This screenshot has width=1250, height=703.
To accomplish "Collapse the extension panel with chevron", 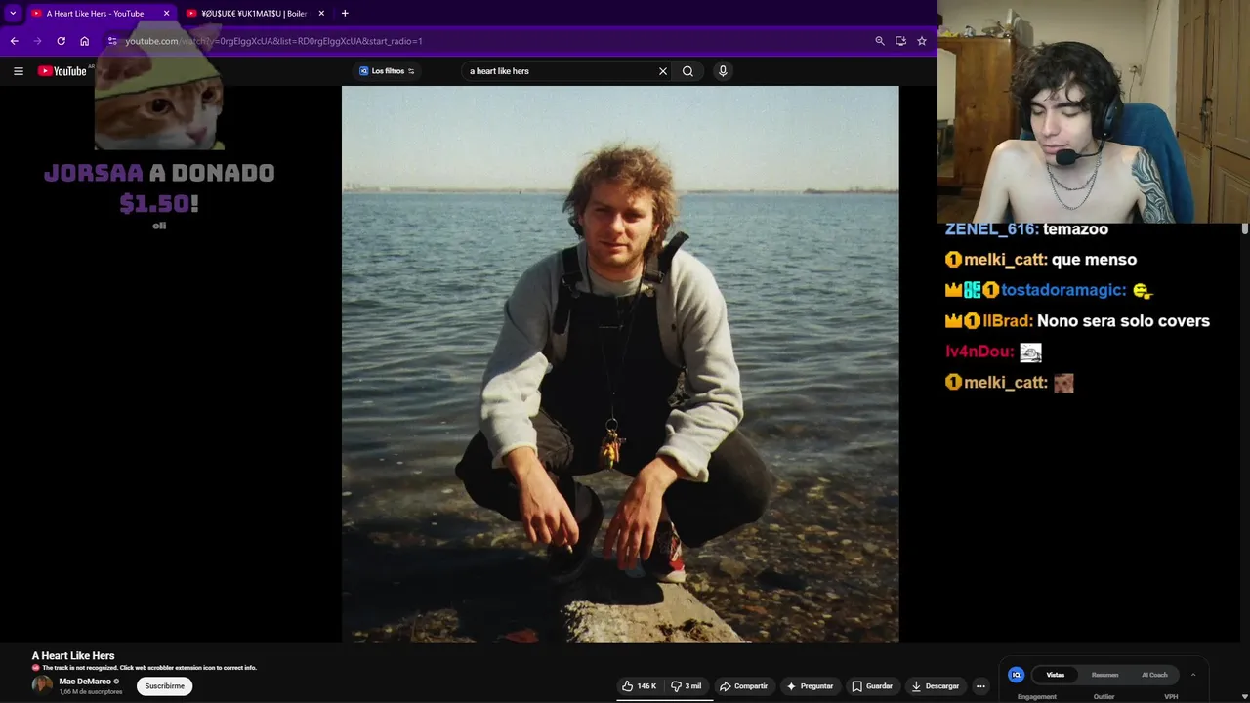I will (1192, 675).
